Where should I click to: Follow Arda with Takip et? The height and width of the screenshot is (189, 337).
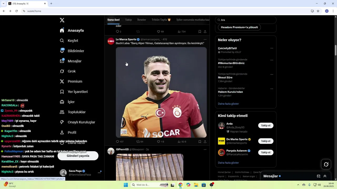click(x=266, y=125)
